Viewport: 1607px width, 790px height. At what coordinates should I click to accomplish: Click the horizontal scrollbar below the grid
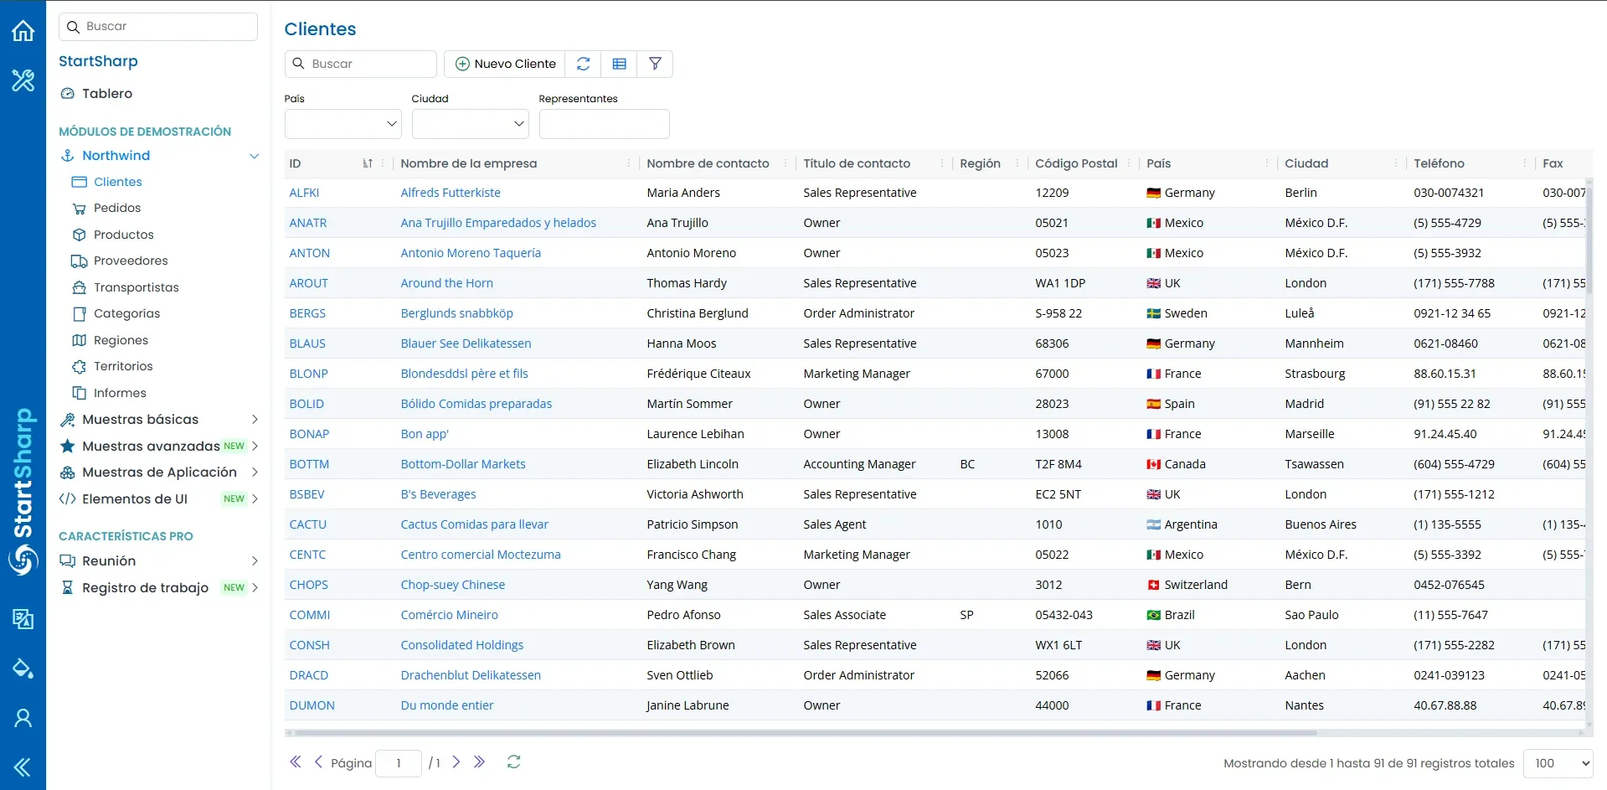click(x=804, y=733)
